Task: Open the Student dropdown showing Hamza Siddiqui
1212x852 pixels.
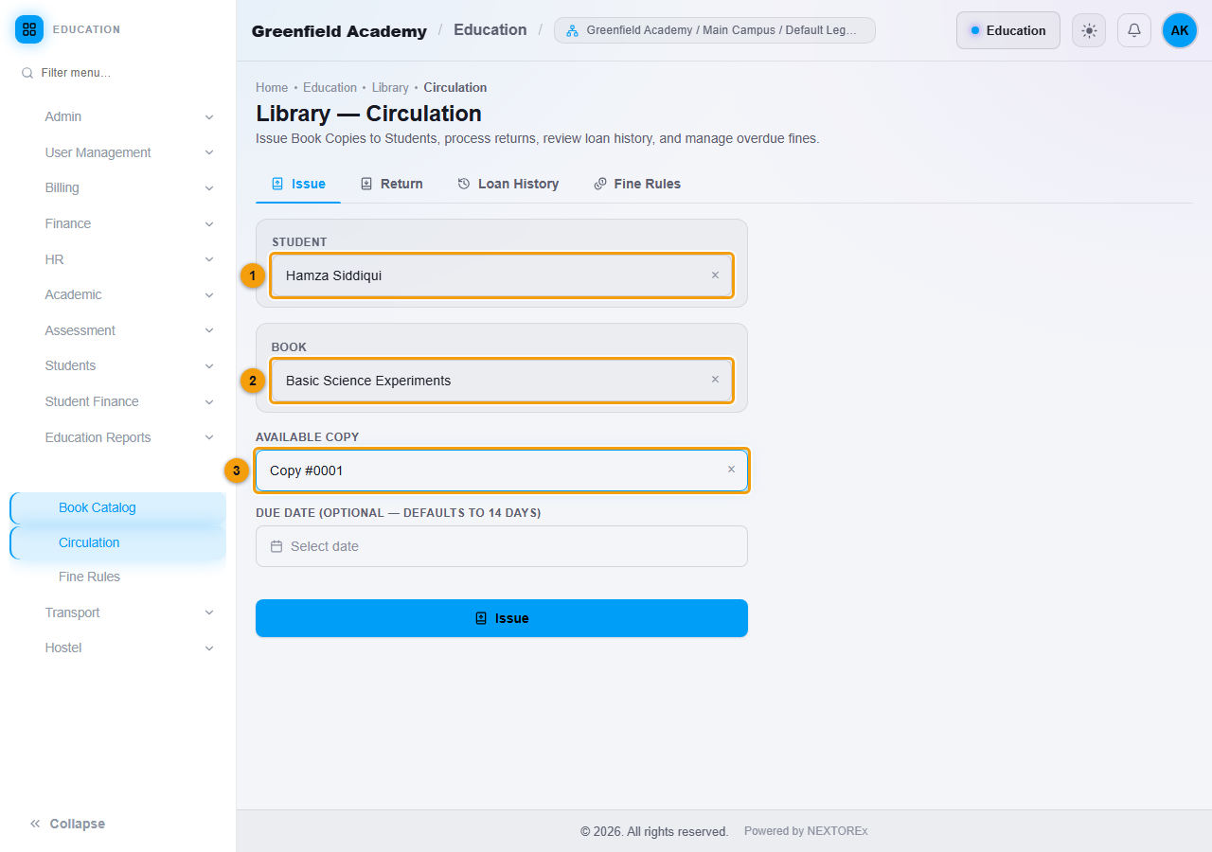Action: pos(502,275)
